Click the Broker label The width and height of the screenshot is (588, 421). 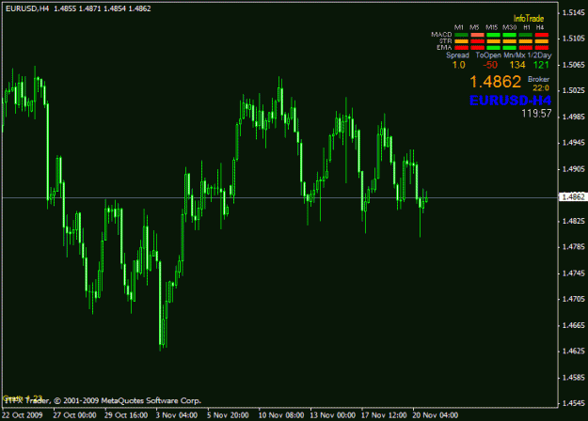pos(538,79)
